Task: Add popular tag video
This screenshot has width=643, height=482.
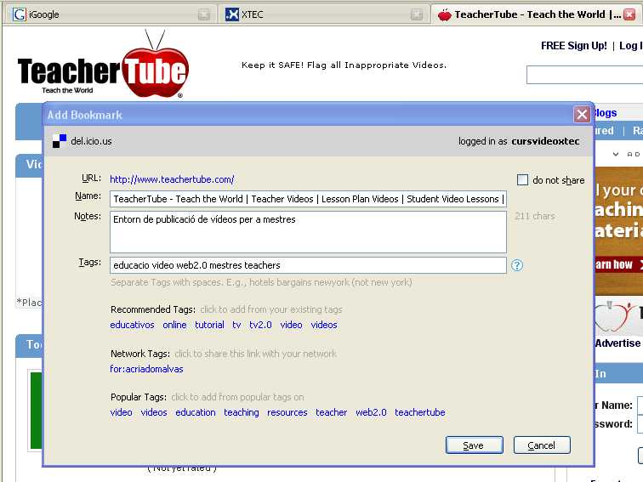Action: (122, 412)
